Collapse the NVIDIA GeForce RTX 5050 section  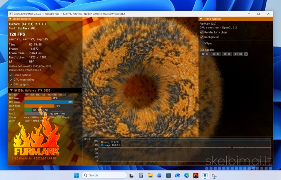(11, 90)
